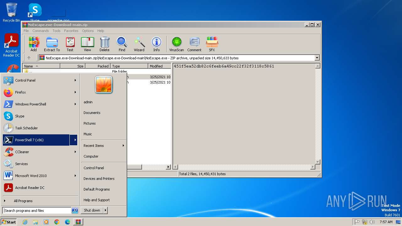Start VirusScan on the archive
This screenshot has width=402, height=226.
coord(177,44)
